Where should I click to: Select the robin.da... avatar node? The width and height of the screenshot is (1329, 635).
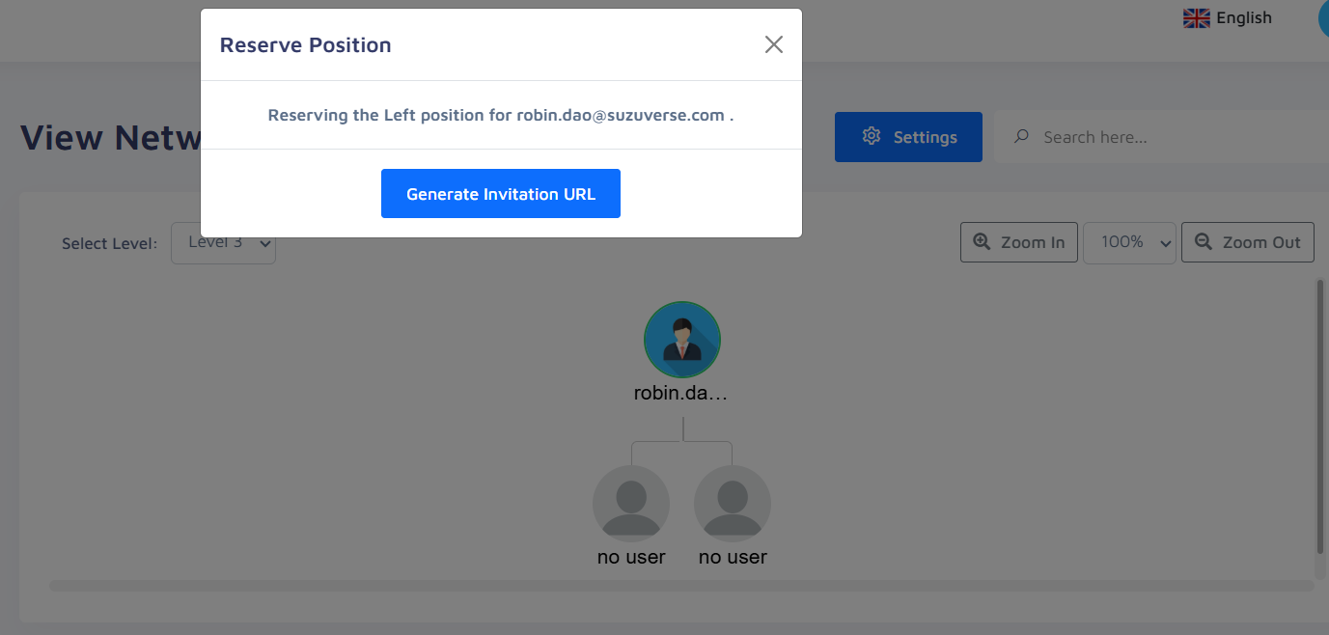point(682,340)
